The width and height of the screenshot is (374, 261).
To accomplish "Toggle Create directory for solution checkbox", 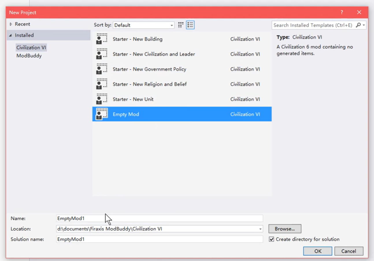I will coord(271,239).
